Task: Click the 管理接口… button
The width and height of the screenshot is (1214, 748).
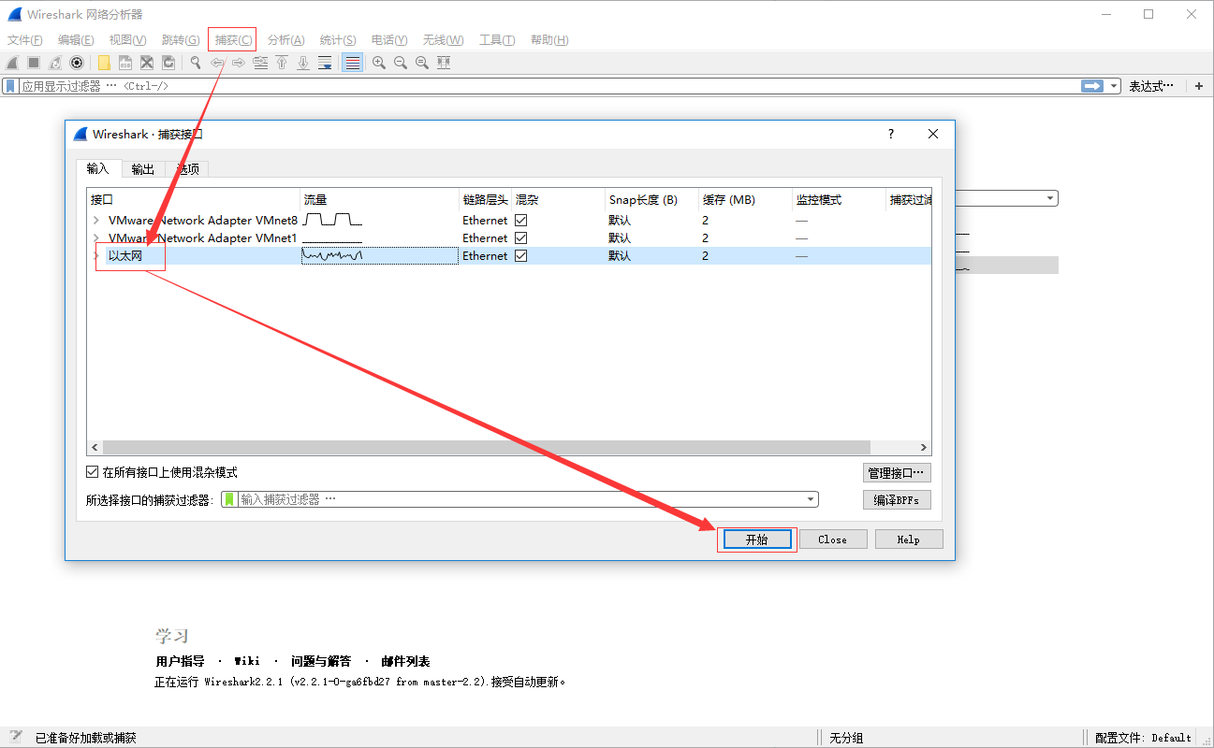Action: tap(897, 473)
